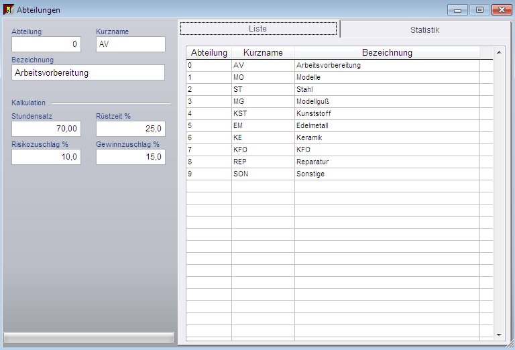
Task: Select the Modelle row
Action: 339,78
